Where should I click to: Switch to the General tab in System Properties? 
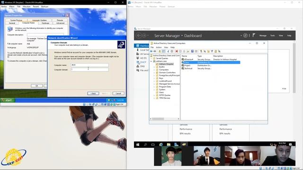pos(12,23)
